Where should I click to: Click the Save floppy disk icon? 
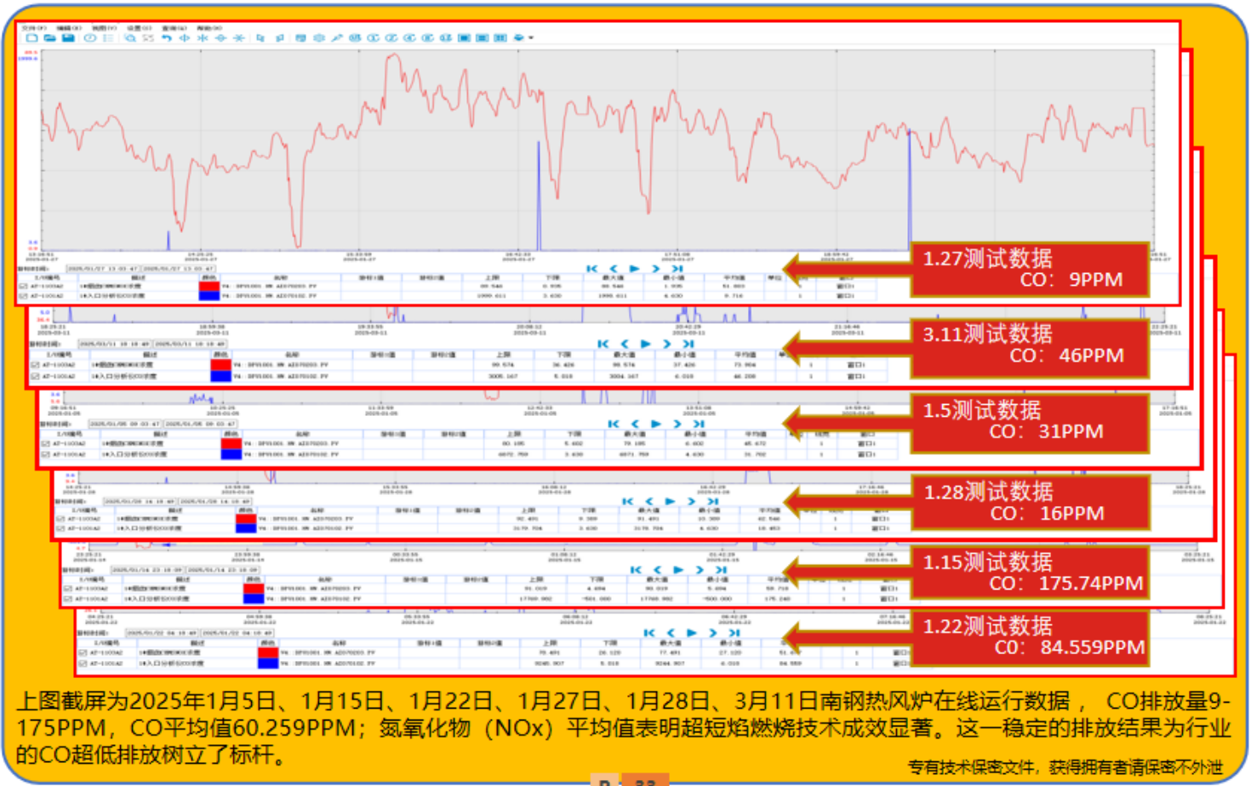pos(68,38)
